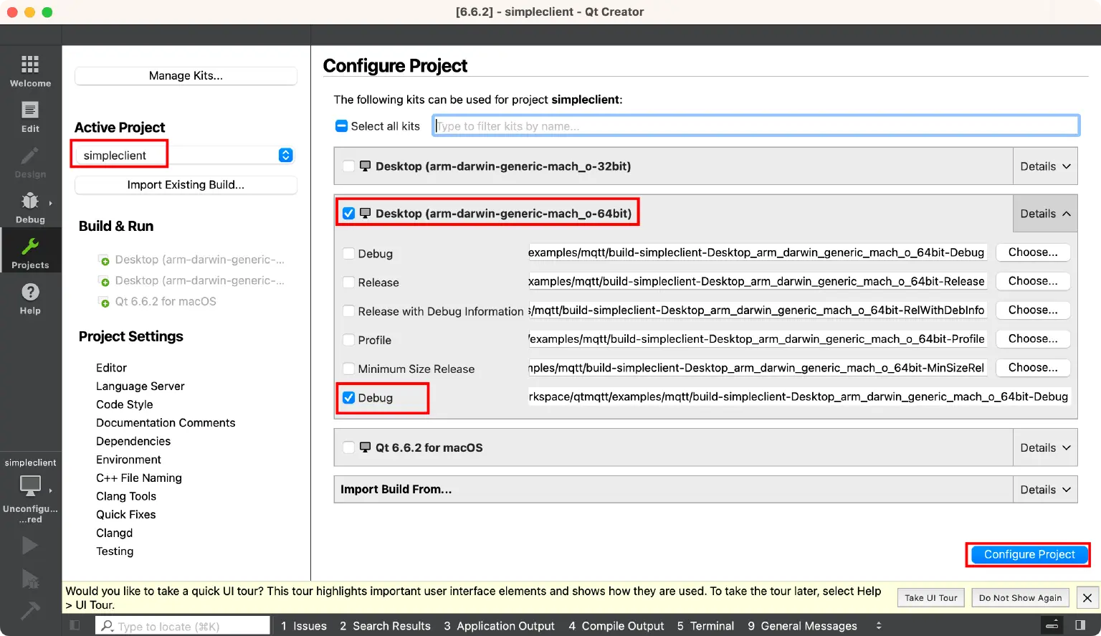Check the Qt 6.6.2 for macOS kit
This screenshot has width=1101, height=636.
[348, 447]
